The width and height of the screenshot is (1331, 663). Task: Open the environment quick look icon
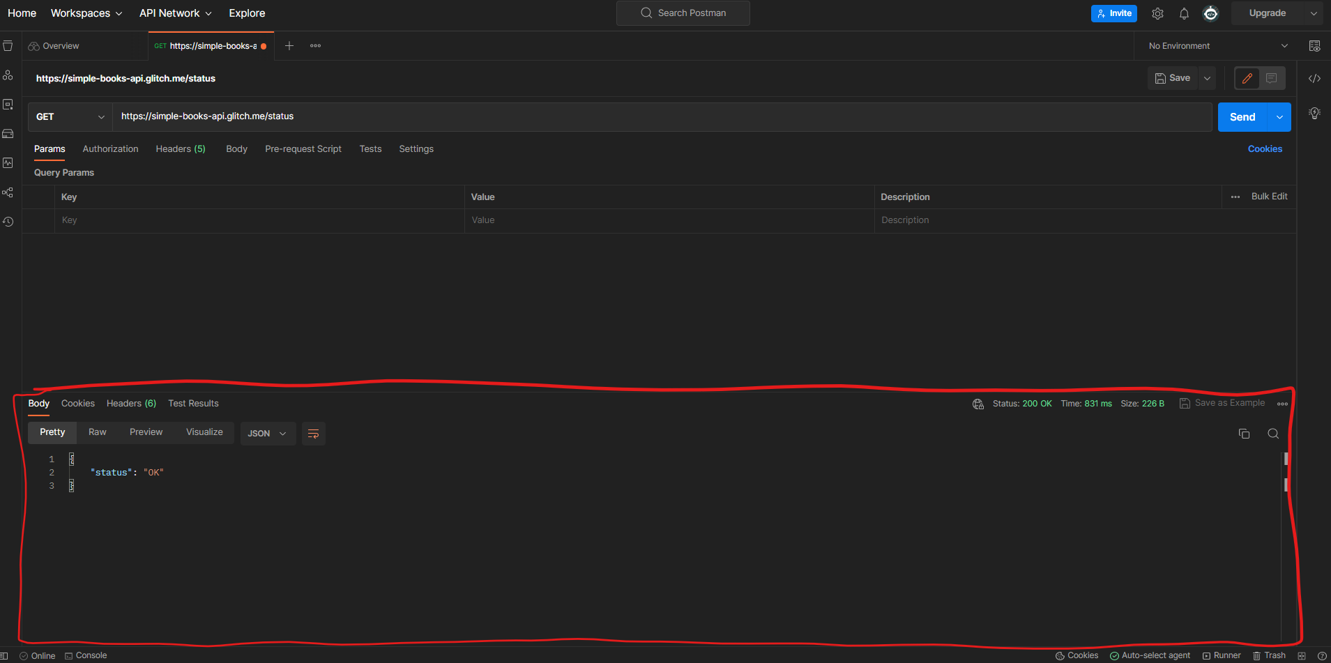(x=1314, y=46)
